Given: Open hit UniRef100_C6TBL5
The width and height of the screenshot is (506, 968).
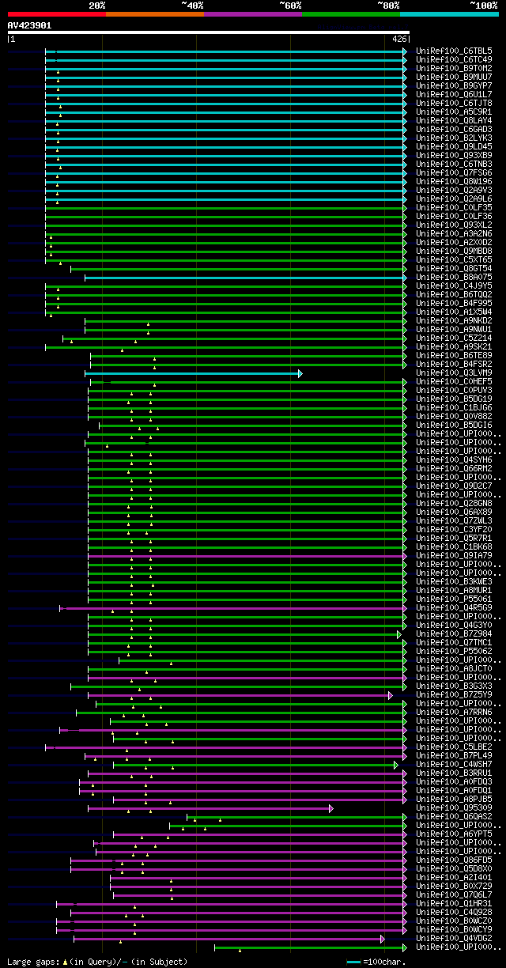Looking at the screenshot, I should (455, 51).
